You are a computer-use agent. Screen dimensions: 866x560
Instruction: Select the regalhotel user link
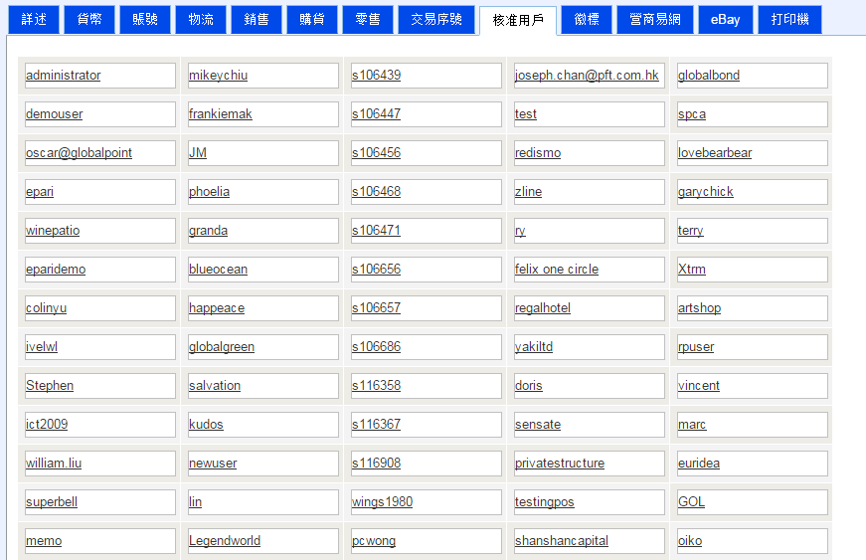coord(543,307)
